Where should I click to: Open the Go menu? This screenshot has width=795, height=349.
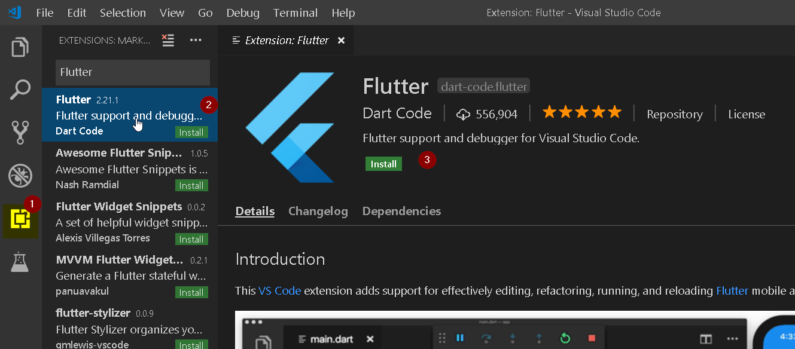point(205,13)
